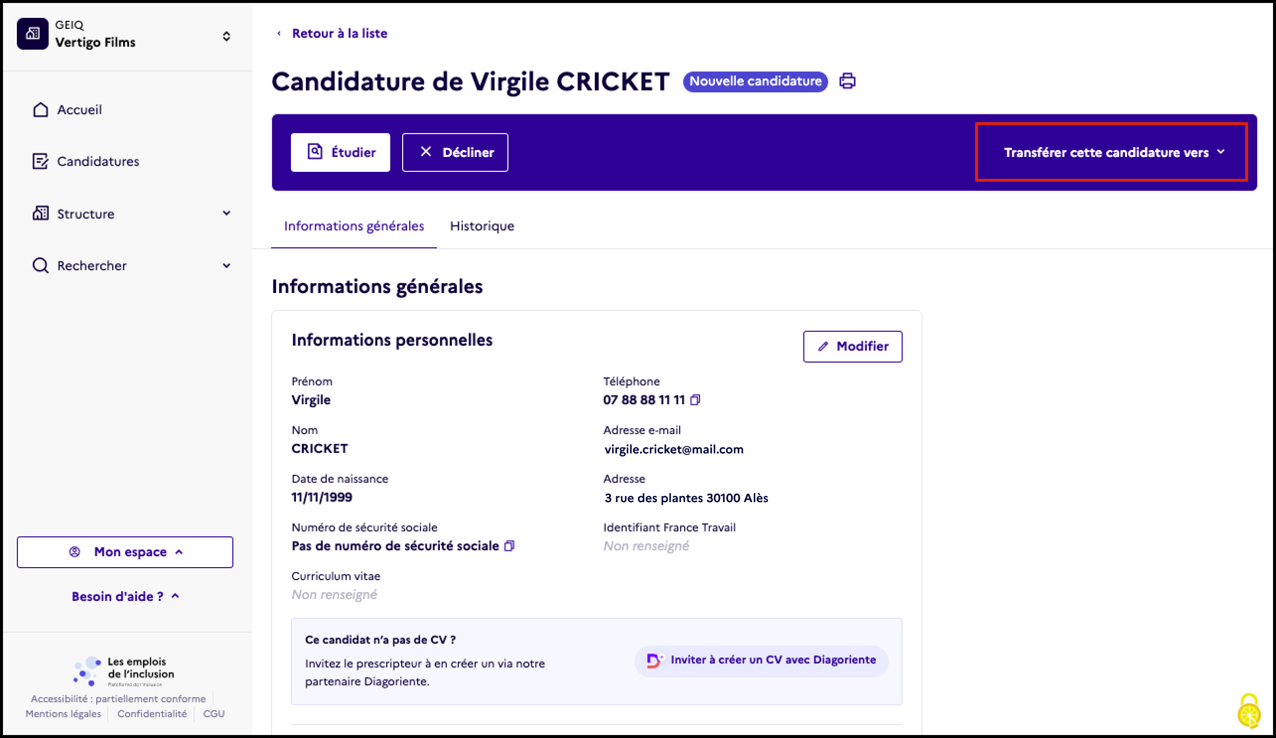Open the Mon espace menu
1276x738 pixels.
coord(125,552)
